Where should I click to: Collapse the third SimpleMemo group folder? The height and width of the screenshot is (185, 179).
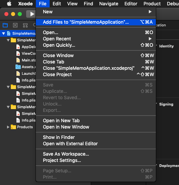pos(8,107)
